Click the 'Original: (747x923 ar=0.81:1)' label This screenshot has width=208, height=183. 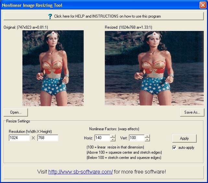[26, 27]
